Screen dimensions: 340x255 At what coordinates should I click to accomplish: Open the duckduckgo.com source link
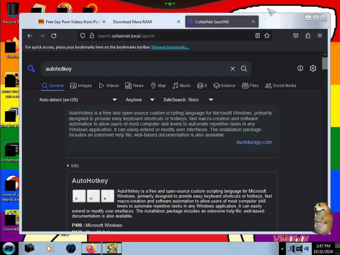tap(254, 142)
